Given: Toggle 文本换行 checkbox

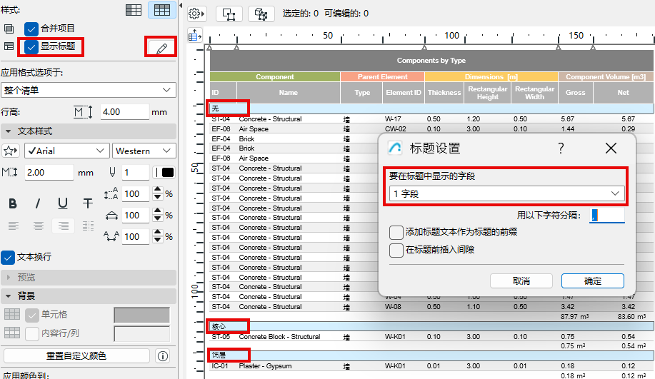Looking at the screenshot, I should [8, 257].
